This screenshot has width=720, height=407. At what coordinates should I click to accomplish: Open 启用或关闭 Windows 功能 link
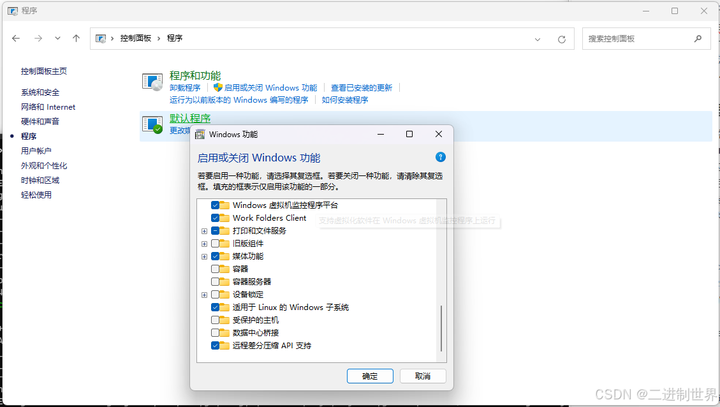[270, 88]
